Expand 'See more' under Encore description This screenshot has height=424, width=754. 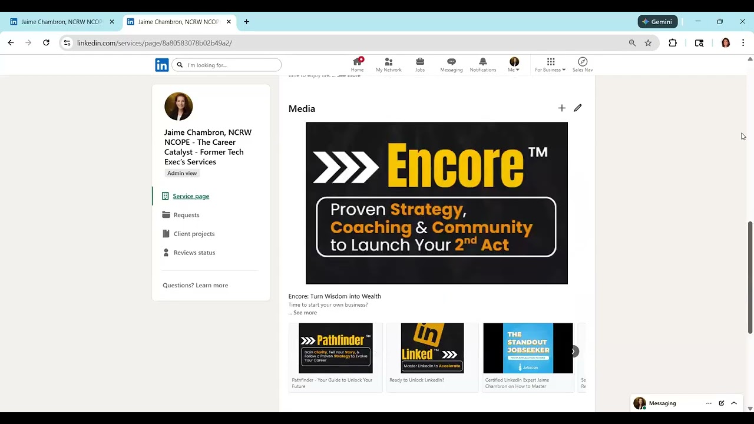(305, 313)
